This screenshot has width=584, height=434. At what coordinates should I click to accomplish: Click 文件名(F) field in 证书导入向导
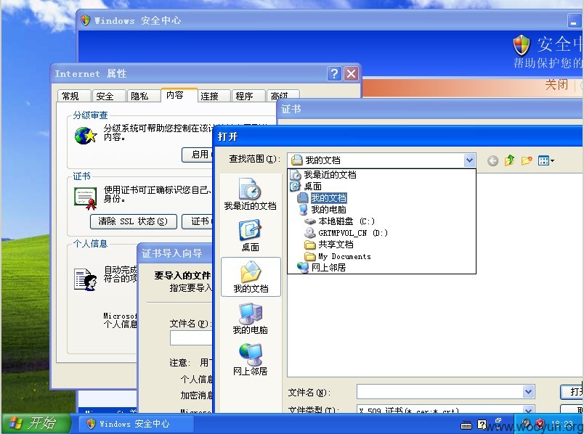pyautogui.click(x=192, y=338)
